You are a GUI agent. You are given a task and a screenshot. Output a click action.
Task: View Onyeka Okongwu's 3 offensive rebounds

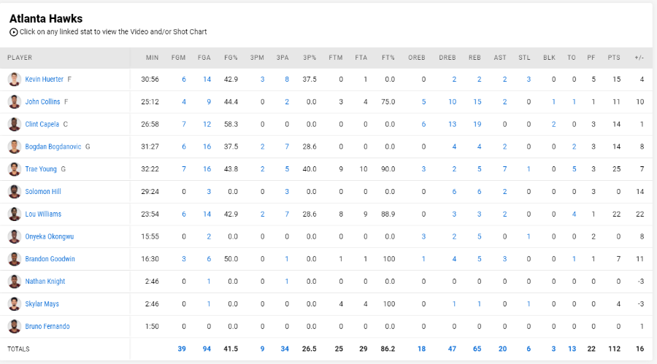pyautogui.click(x=423, y=236)
